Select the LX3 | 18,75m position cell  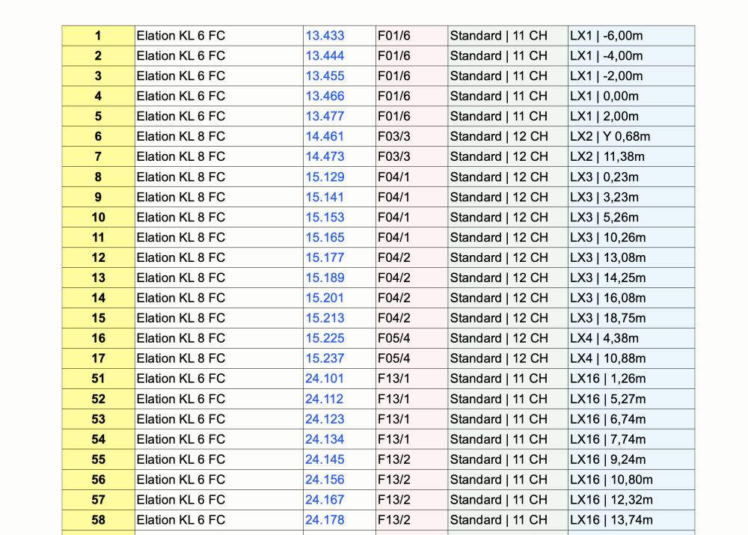607,318
